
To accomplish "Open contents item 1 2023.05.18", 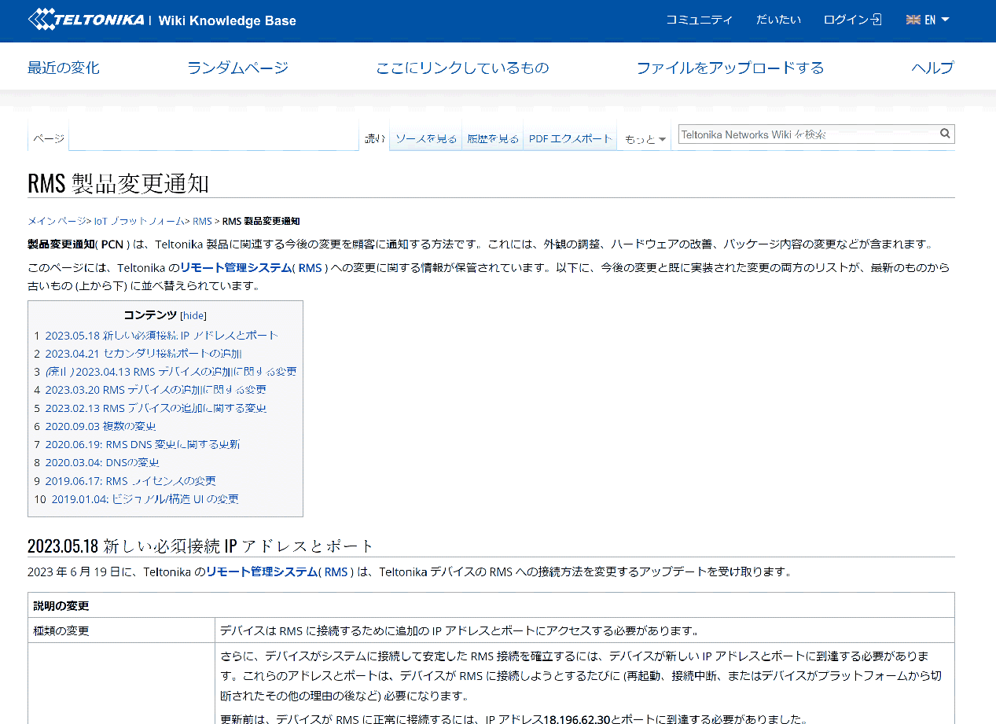I will click(162, 335).
